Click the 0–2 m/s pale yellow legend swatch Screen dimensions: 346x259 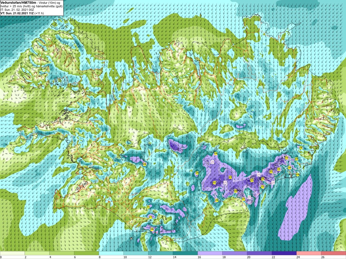point(12,253)
